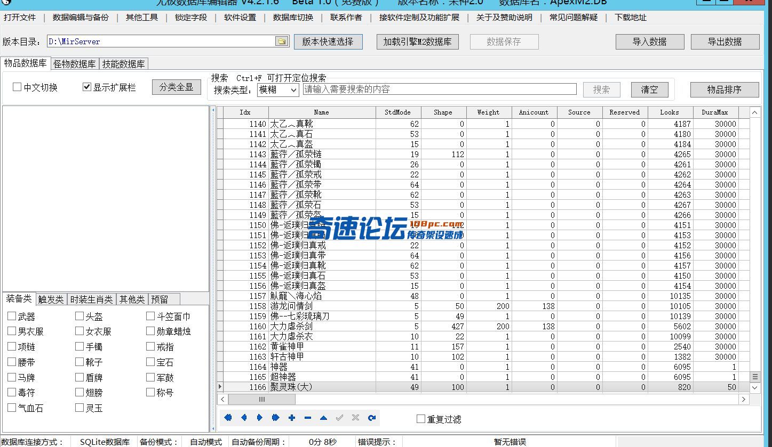Sort by the StdMode column header
This screenshot has width=772, height=447.
click(x=398, y=112)
